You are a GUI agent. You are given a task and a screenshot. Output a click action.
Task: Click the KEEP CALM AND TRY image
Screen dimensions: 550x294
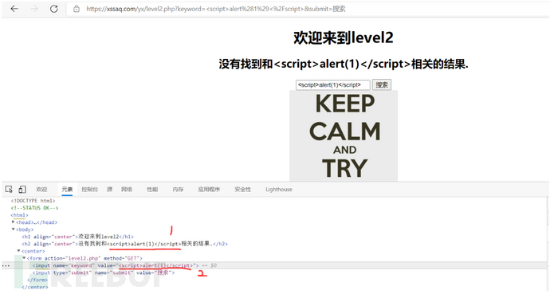[344, 135]
